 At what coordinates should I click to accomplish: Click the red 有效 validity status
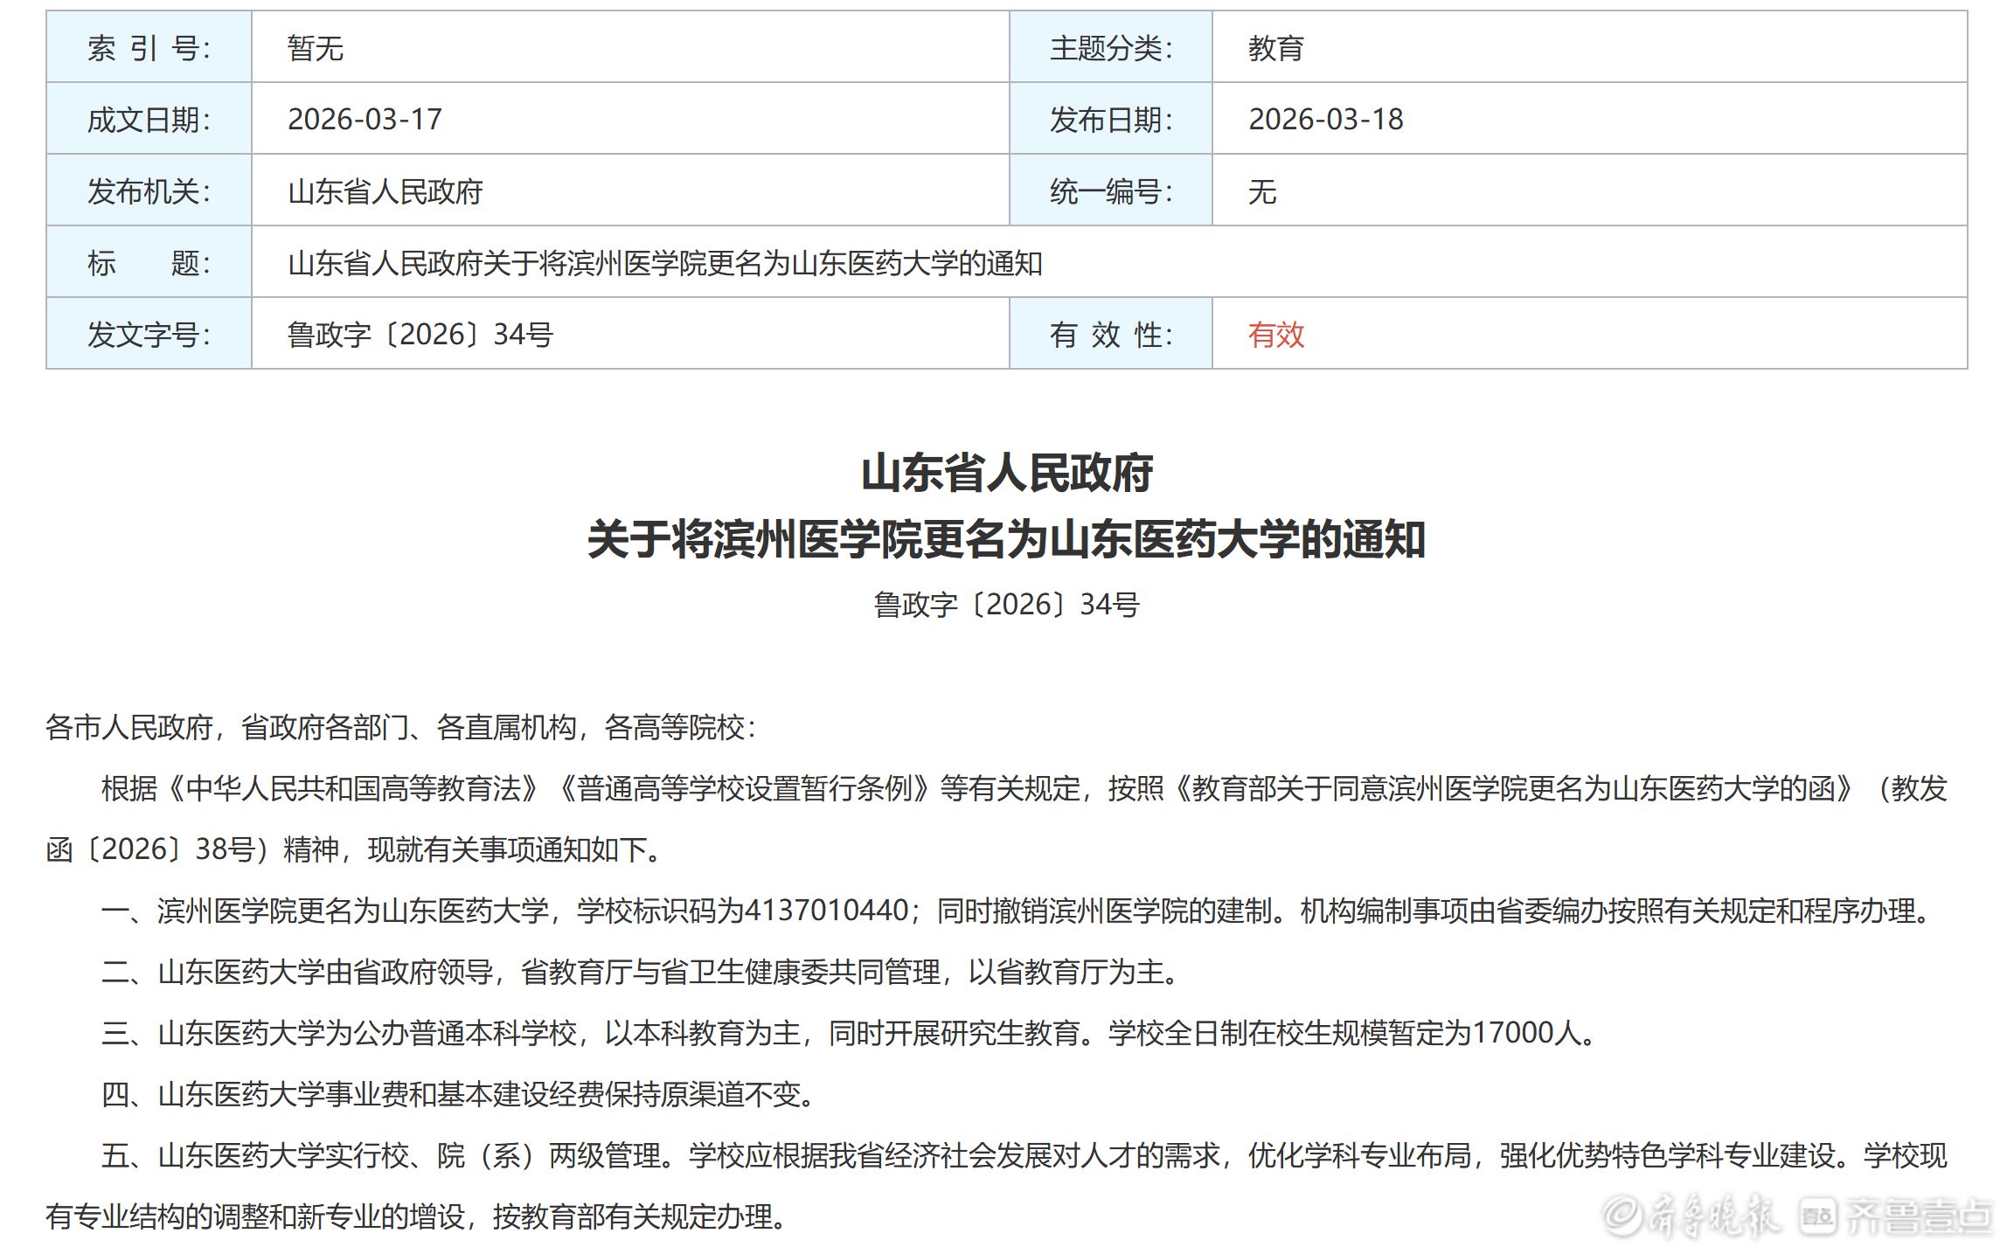coord(1275,335)
